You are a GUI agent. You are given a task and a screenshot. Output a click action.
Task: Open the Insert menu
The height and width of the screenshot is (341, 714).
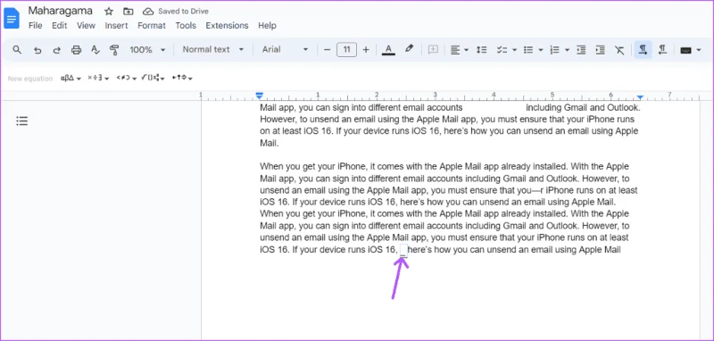(116, 26)
